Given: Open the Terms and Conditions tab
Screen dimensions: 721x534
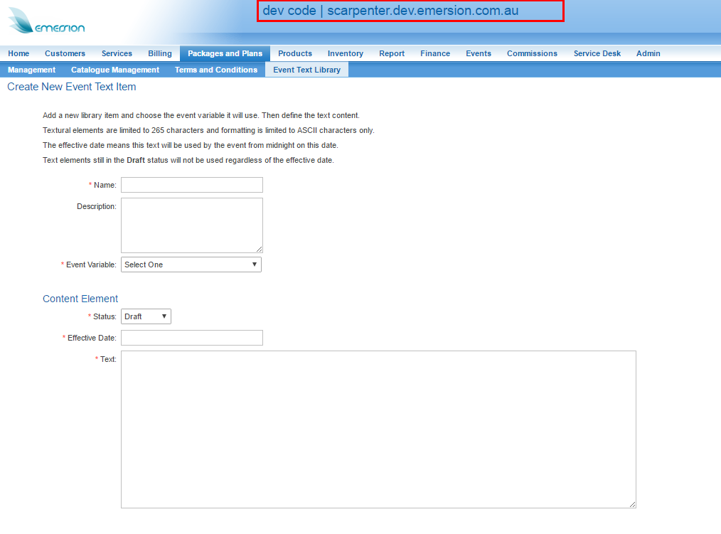Looking at the screenshot, I should tap(216, 70).
